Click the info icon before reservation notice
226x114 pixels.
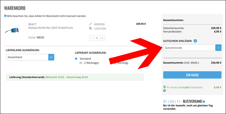point(5,16)
